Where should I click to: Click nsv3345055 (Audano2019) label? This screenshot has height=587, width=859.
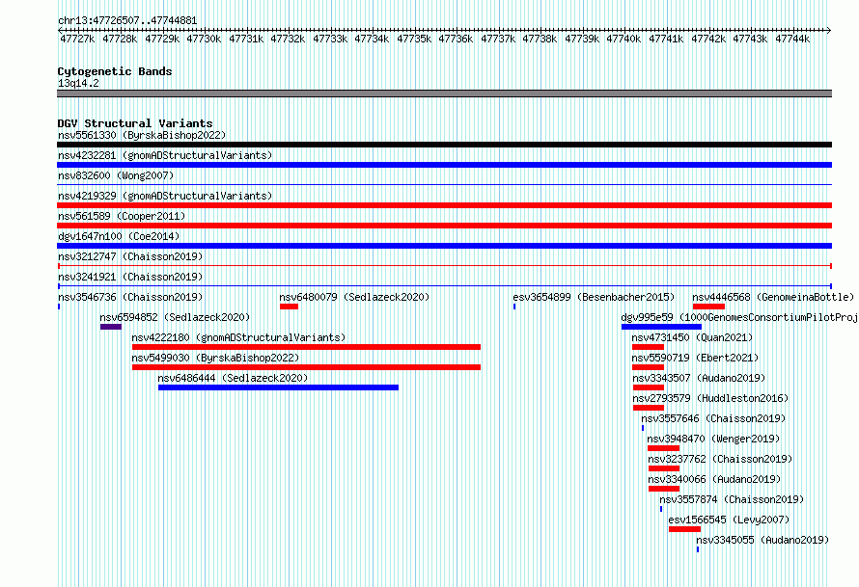762,540
